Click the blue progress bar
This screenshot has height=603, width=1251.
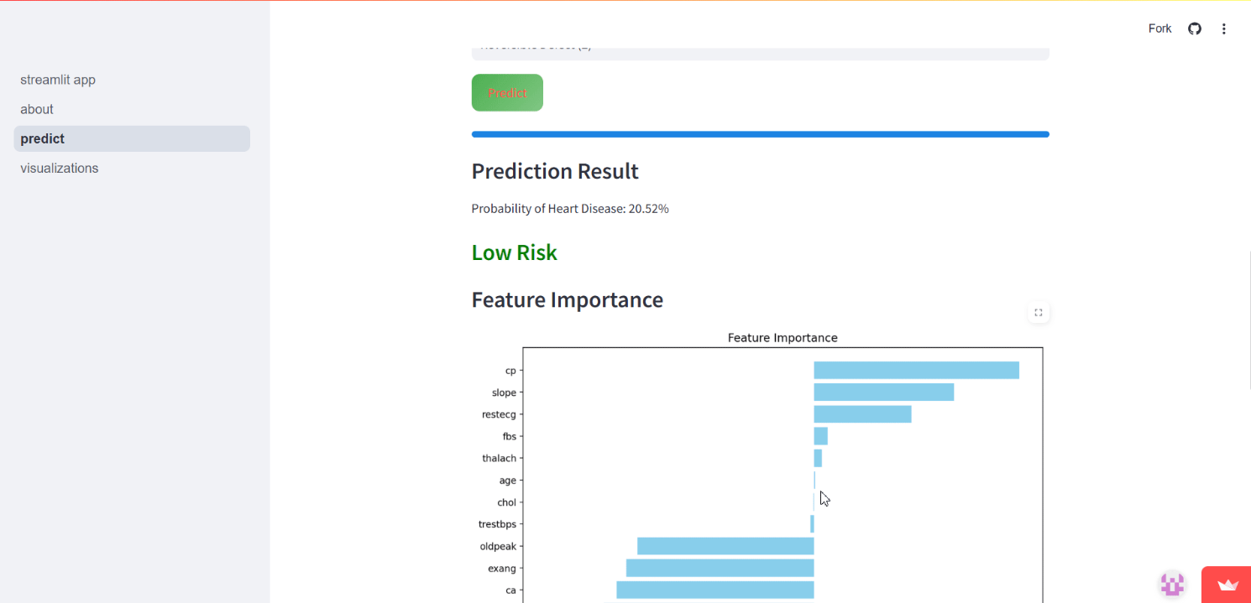pos(760,134)
